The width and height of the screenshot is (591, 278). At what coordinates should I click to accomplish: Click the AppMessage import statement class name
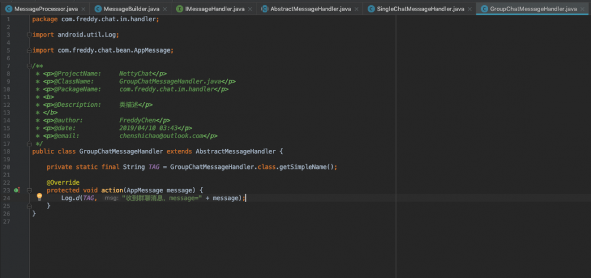coord(154,50)
